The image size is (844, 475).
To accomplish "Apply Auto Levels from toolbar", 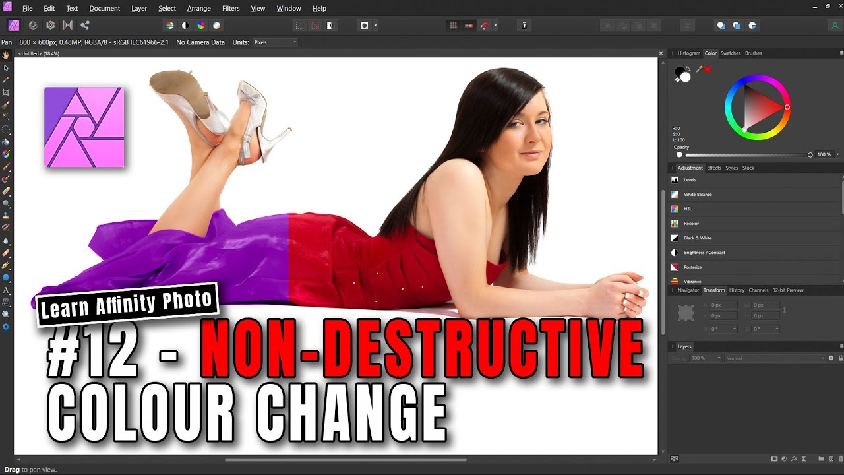I will tap(169, 26).
